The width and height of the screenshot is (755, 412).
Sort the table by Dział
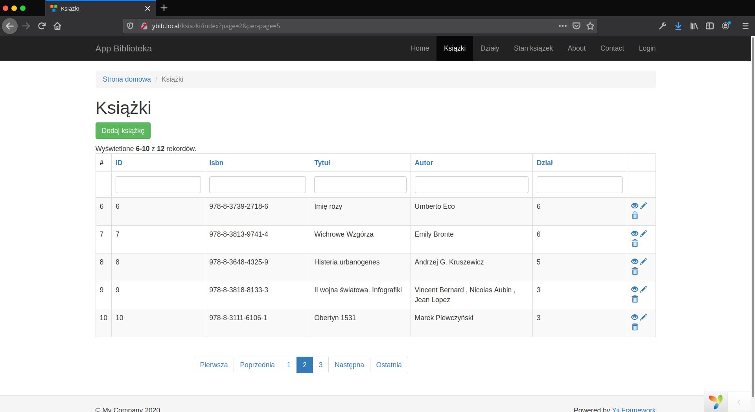coord(545,163)
